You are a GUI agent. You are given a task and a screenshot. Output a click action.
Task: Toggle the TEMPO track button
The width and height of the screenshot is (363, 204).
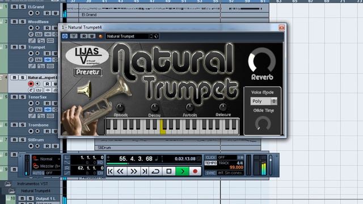210,163
